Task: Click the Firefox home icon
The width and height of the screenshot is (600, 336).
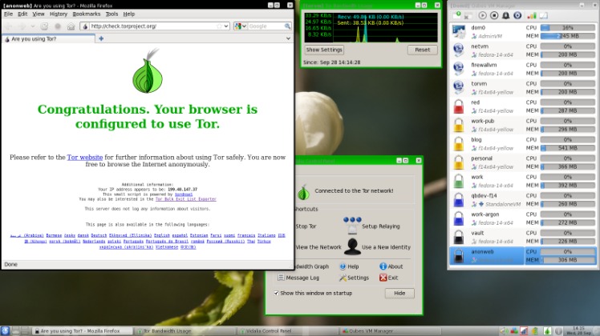Action: (71, 26)
